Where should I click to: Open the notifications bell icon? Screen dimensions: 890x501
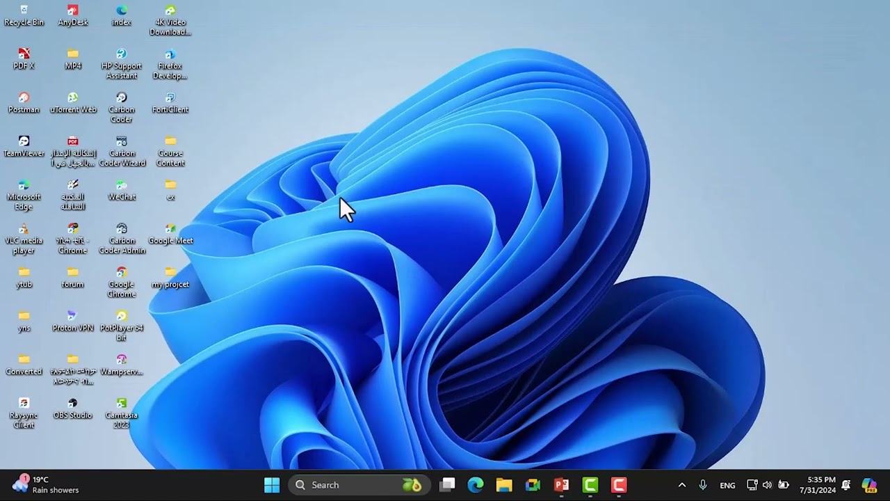pyautogui.click(x=846, y=485)
